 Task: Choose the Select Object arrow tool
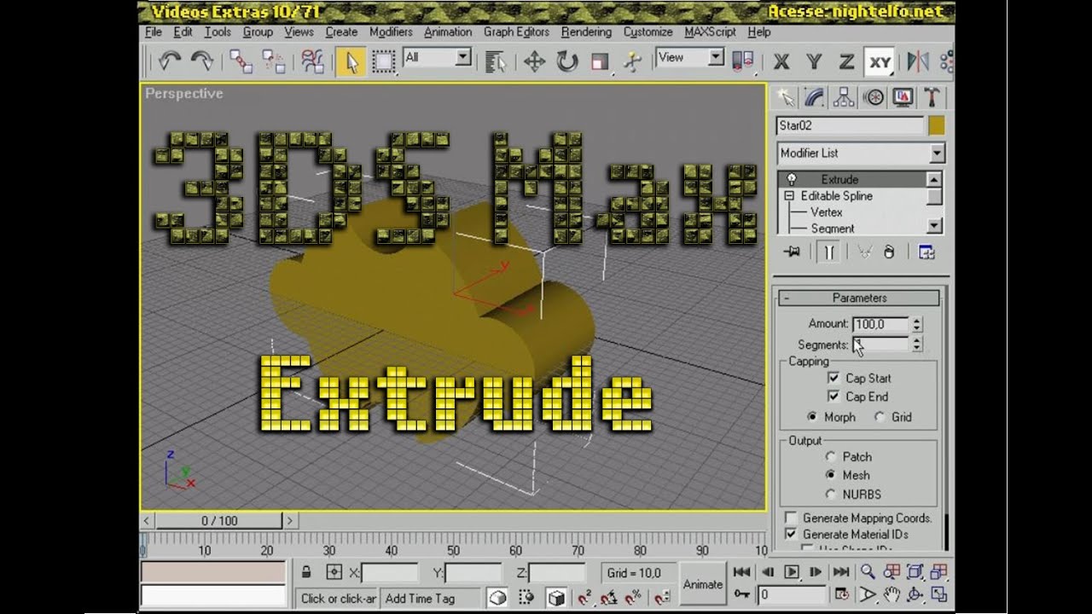(351, 61)
